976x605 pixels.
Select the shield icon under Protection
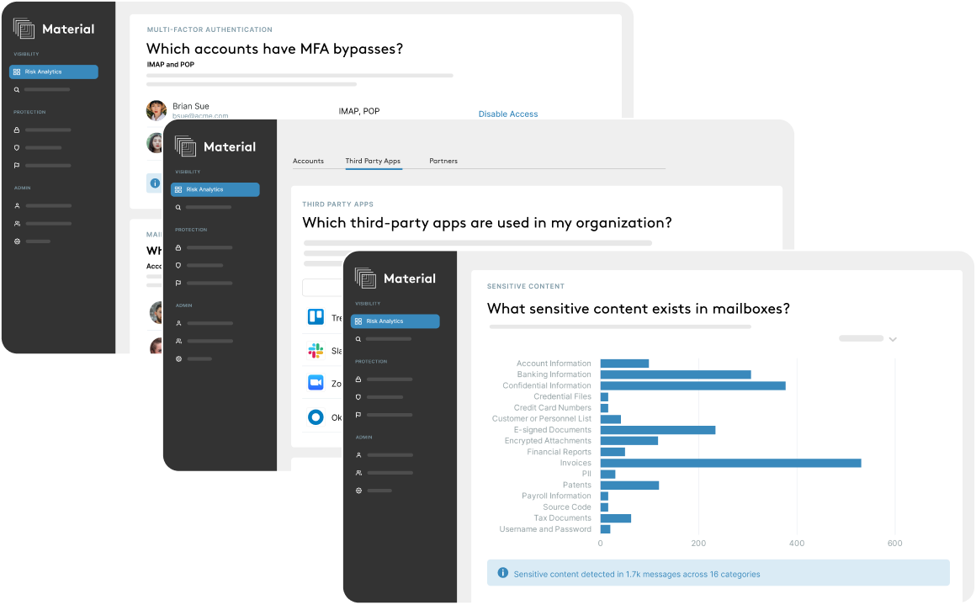[360, 396]
